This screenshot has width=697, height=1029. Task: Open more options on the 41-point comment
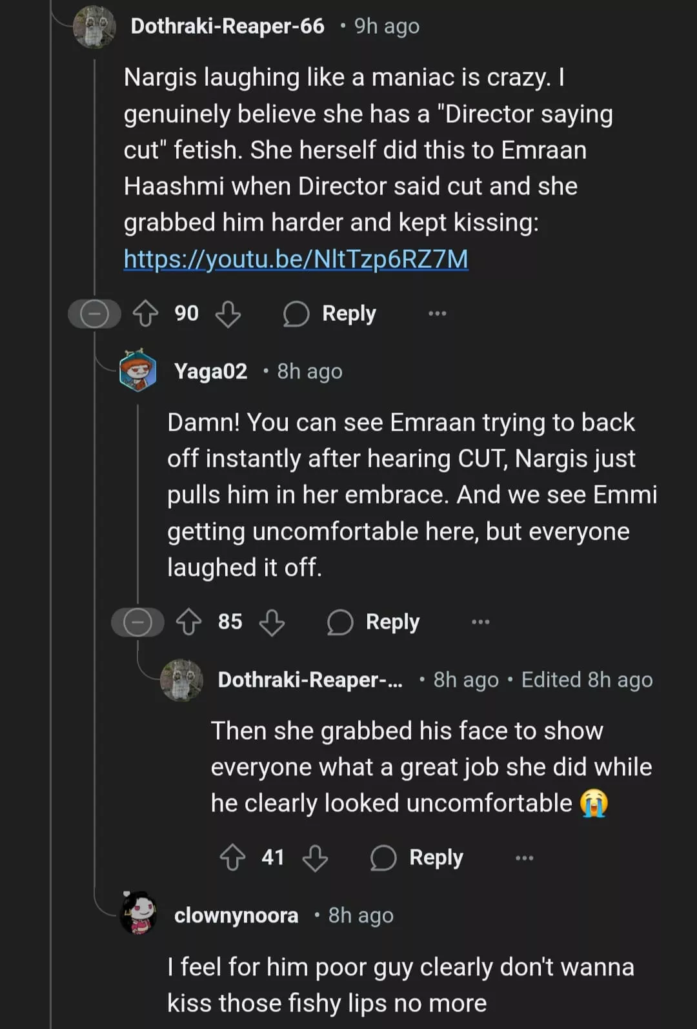coord(524,858)
